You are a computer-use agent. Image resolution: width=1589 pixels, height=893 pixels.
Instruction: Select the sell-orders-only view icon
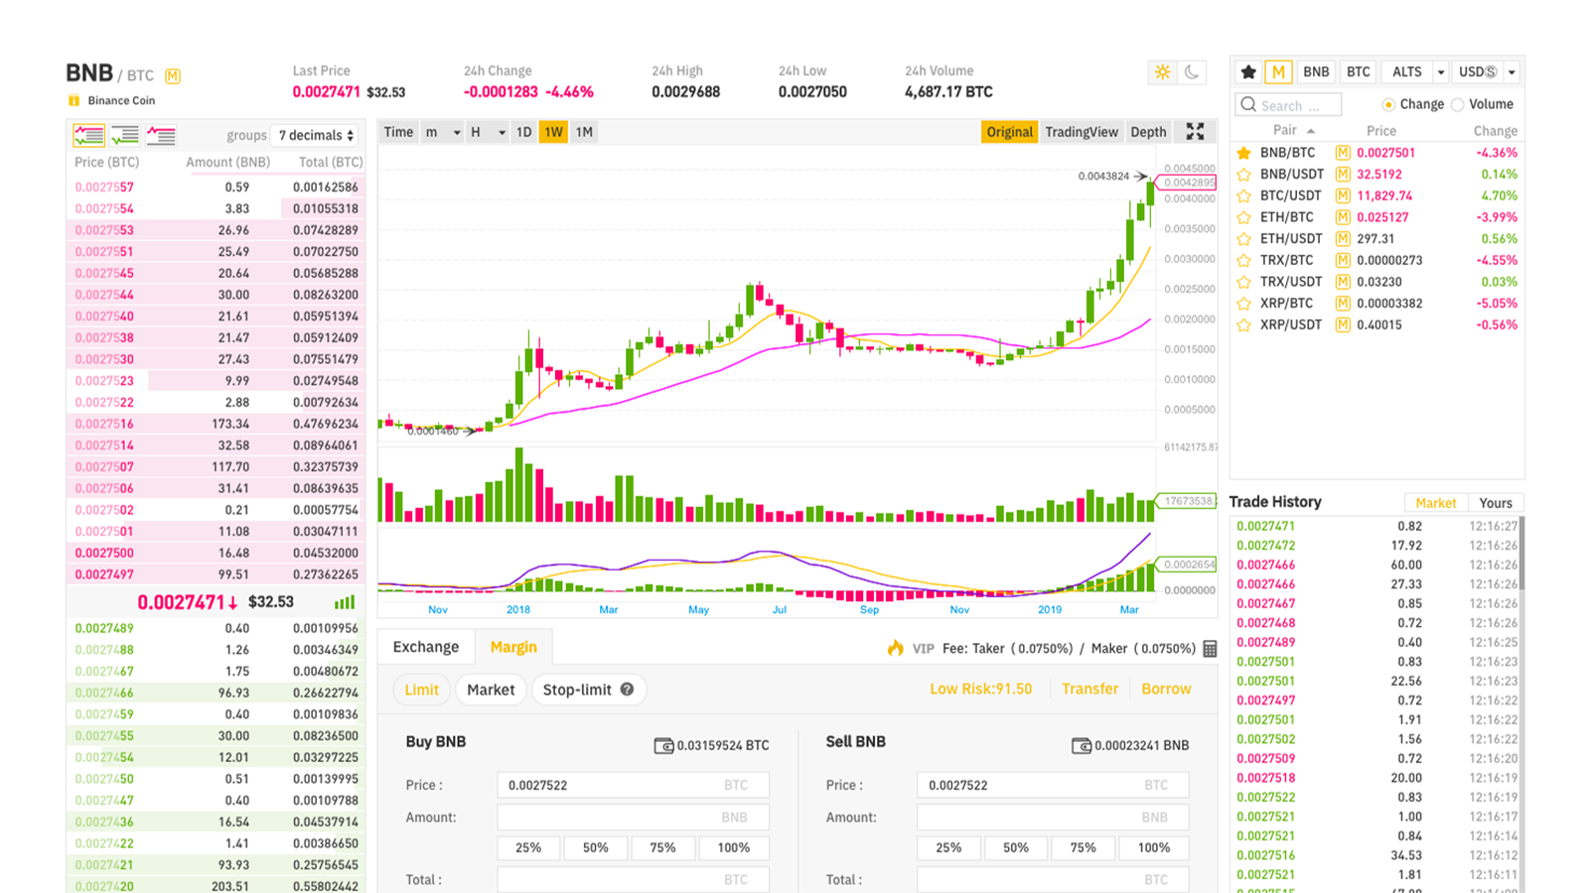[x=161, y=135]
